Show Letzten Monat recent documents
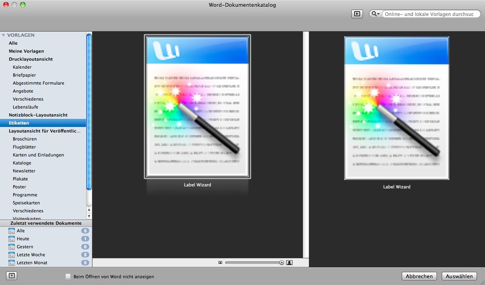 coord(32,263)
